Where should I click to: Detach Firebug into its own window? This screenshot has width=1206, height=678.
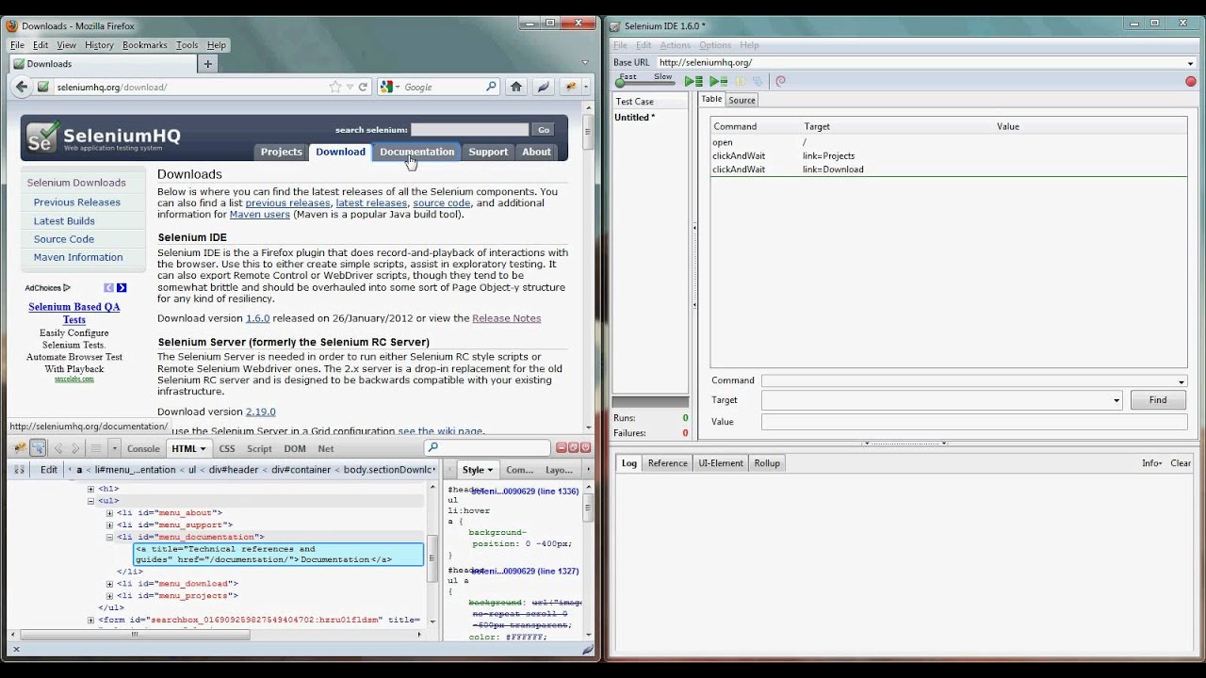pyautogui.click(x=574, y=448)
